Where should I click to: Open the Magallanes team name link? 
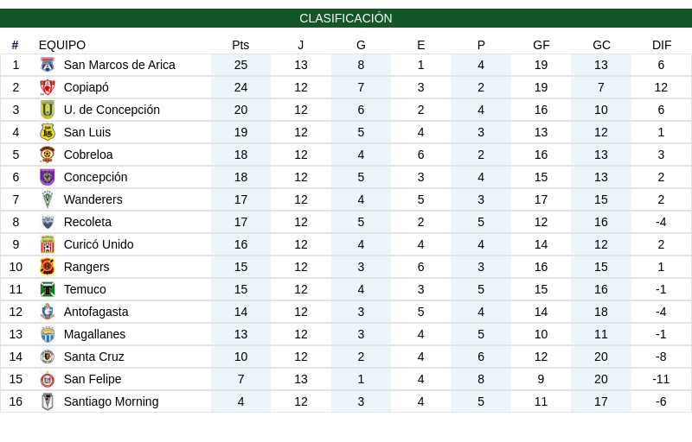(x=94, y=334)
